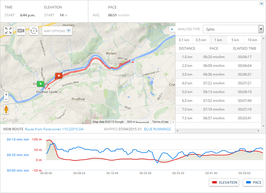Zoom in on the map
This screenshot has width=266, height=193.
(6, 95)
